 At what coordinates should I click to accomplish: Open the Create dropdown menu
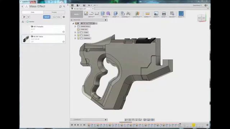(x=105, y=17)
